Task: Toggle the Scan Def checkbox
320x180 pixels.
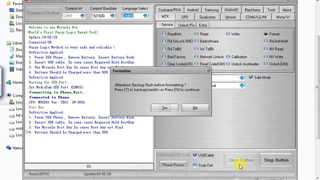Action: coord(194,165)
